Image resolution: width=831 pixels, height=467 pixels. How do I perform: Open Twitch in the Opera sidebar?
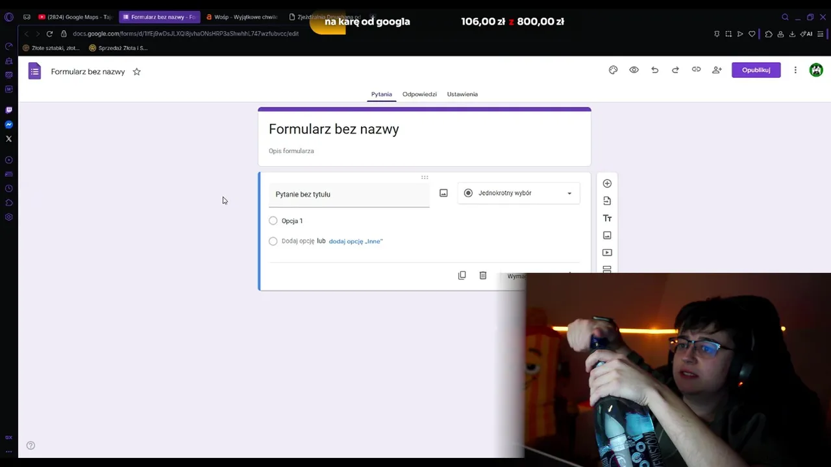coord(8,110)
